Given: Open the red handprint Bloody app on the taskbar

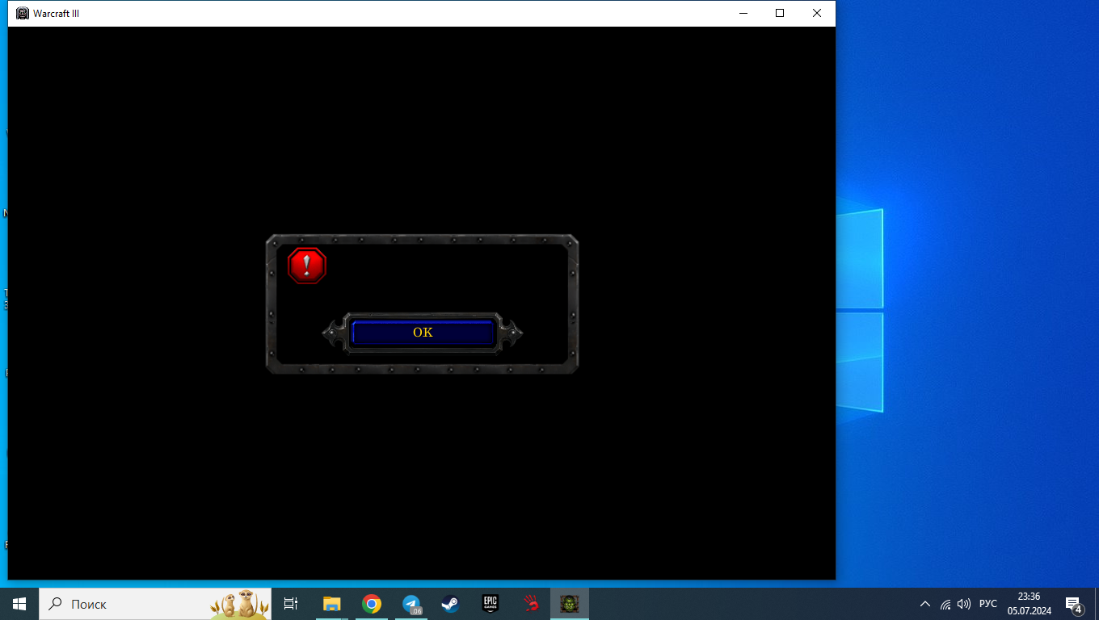Looking at the screenshot, I should [x=530, y=604].
